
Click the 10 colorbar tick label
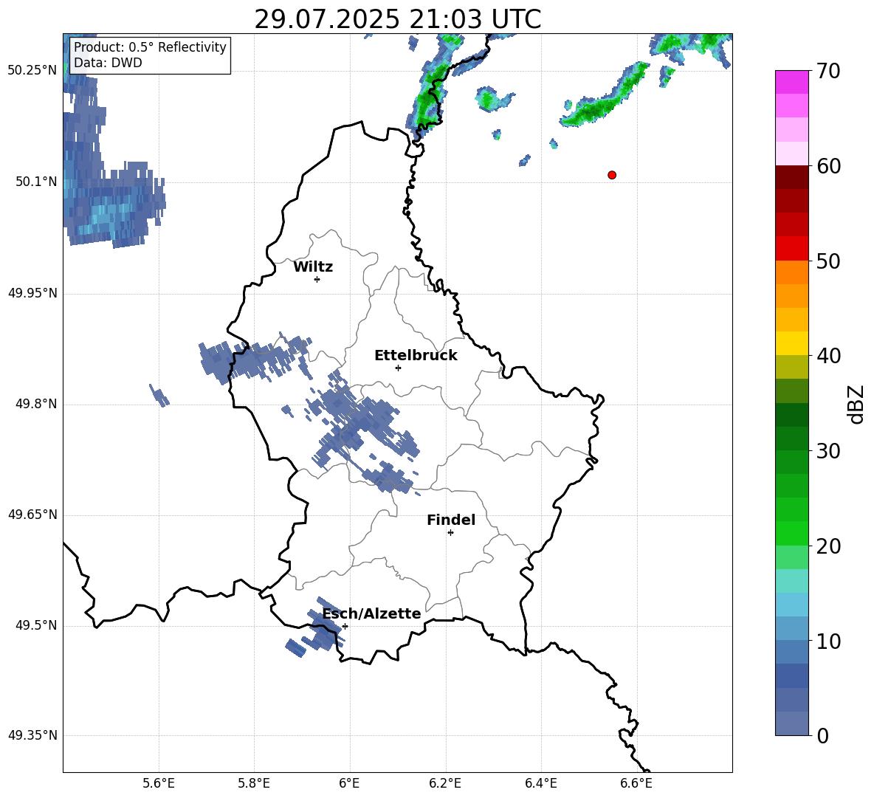[x=827, y=641]
